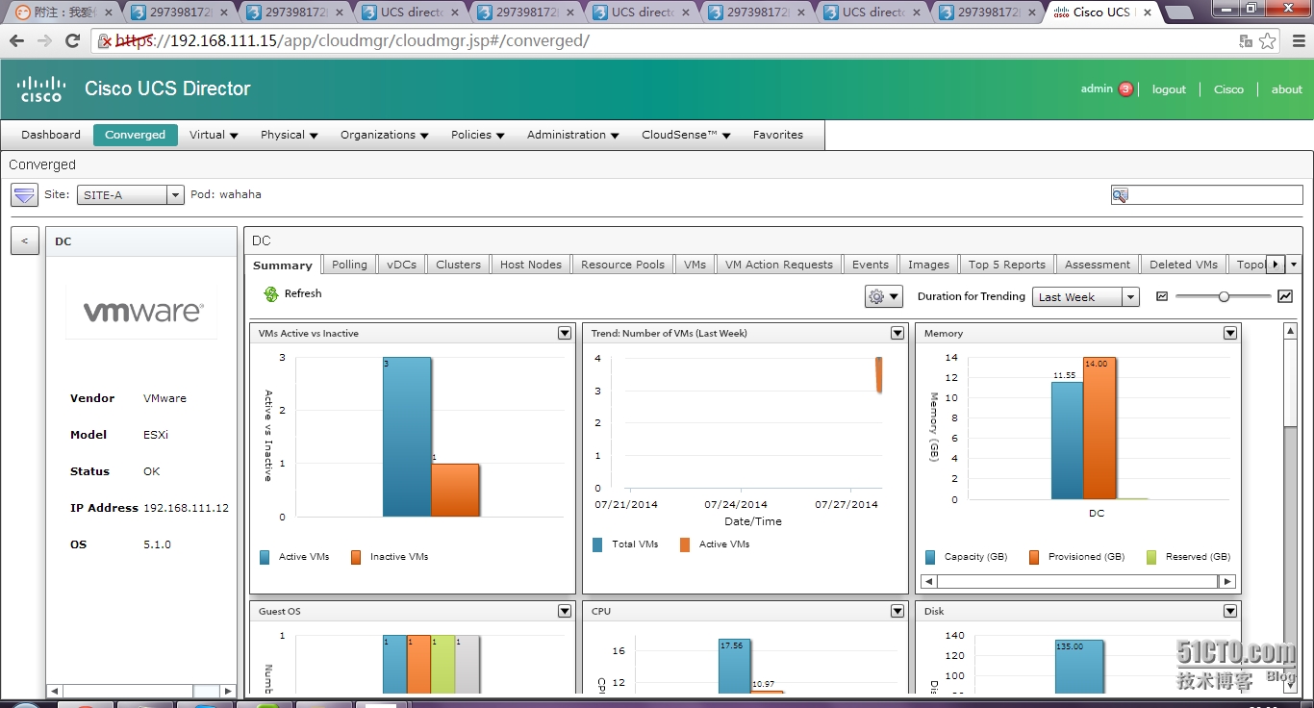Click the green Refresh icon
The height and width of the screenshot is (708, 1314).
click(270, 294)
